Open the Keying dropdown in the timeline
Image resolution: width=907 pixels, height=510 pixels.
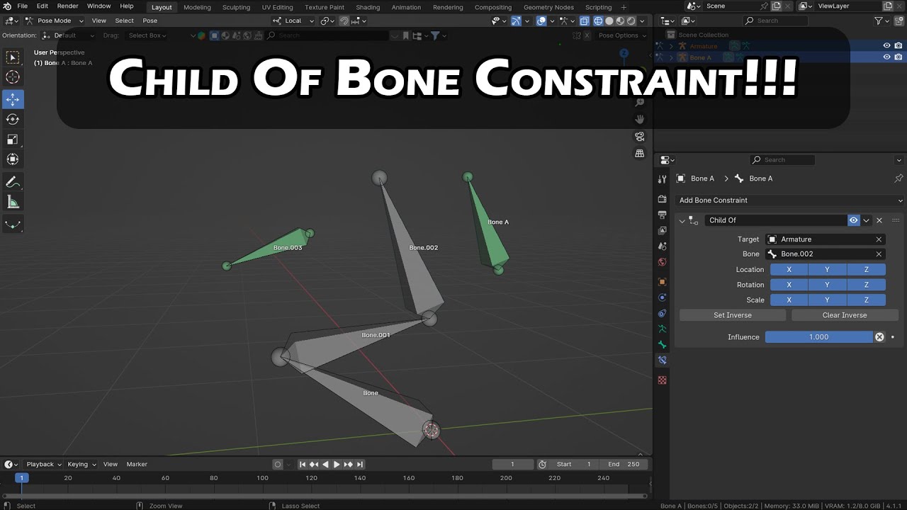point(81,465)
